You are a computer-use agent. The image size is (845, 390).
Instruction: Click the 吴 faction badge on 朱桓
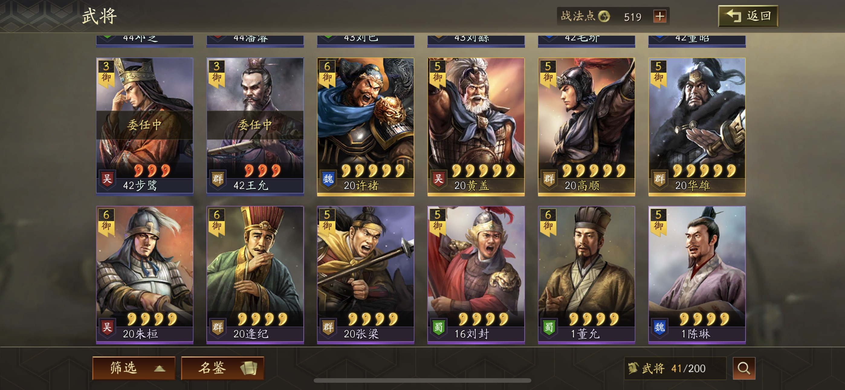(107, 327)
